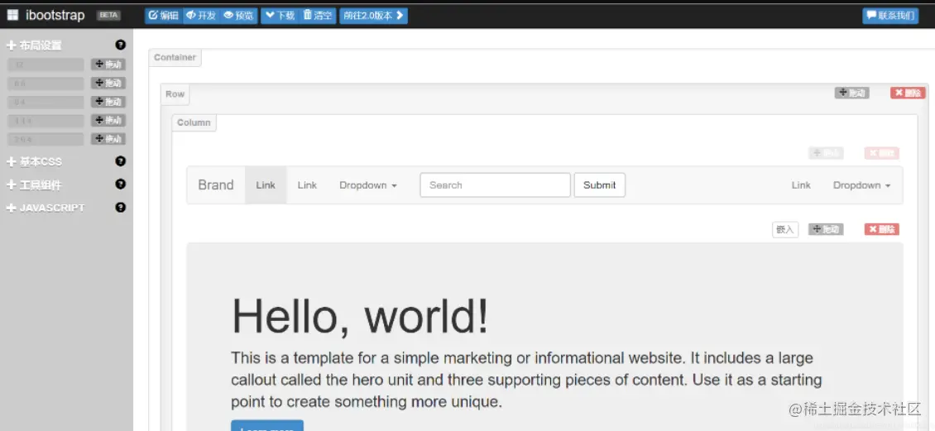The width and height of the screenshot is (935, 431).
Task: Click the jumbotron template description paragraph
Action: point(526,380)
